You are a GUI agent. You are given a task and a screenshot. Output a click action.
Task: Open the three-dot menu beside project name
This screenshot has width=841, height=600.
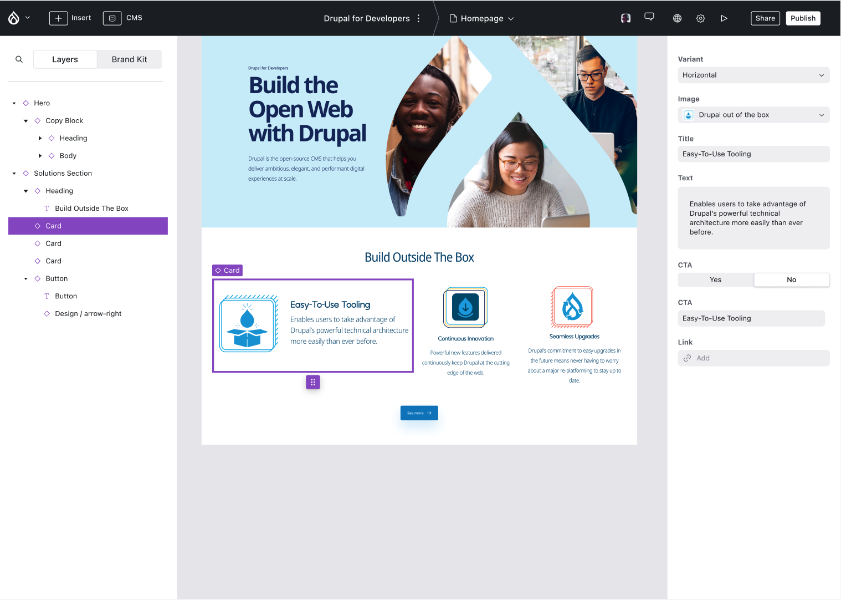[x=419, y=18]
